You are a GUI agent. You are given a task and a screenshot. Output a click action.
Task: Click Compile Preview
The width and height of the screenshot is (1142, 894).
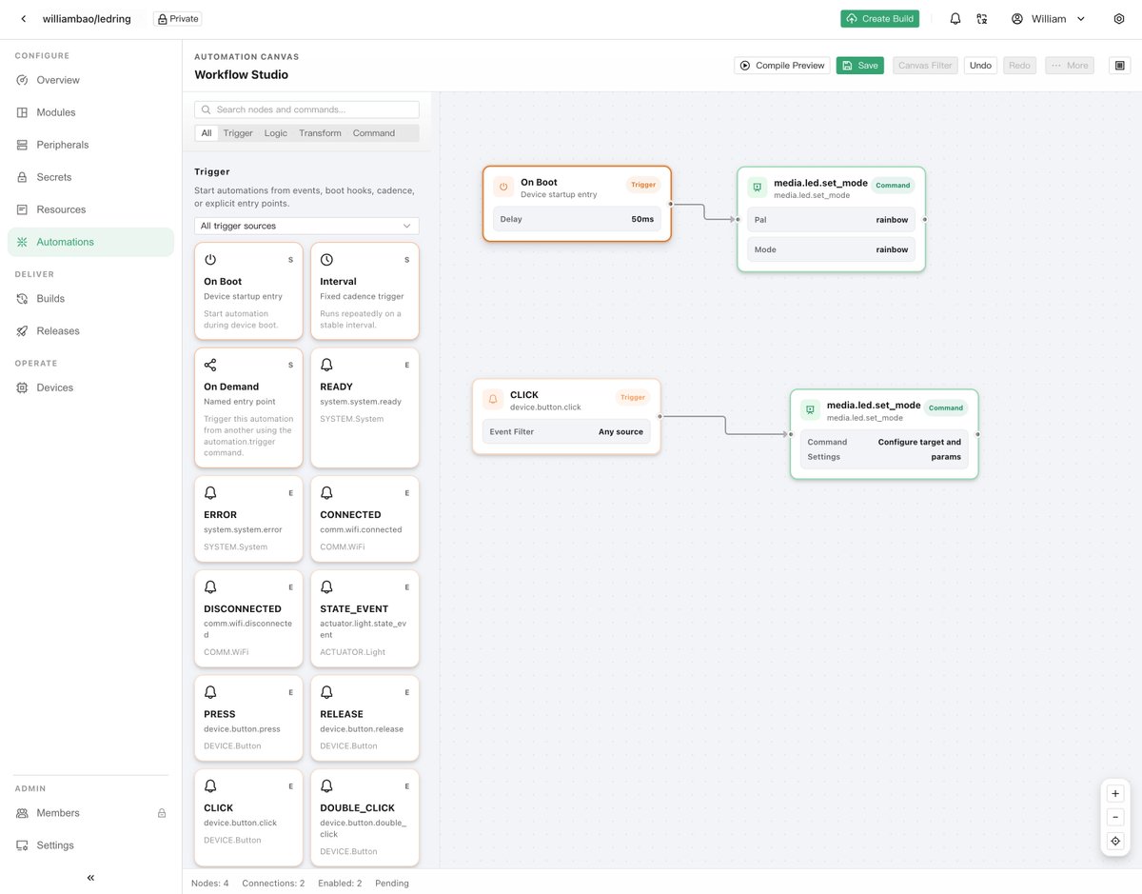780,66
